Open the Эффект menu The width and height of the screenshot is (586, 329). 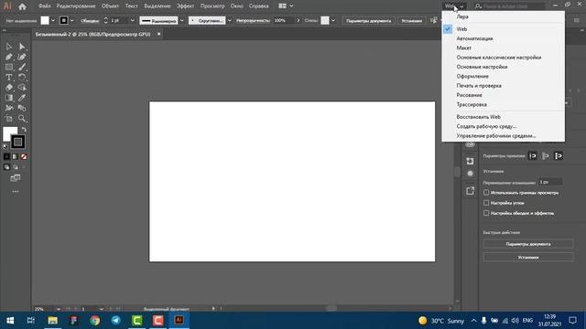pyautogui.click(x=185, y=6)
